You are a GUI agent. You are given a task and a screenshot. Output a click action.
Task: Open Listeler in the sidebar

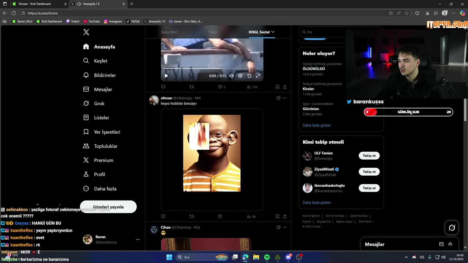click(96, 118)
